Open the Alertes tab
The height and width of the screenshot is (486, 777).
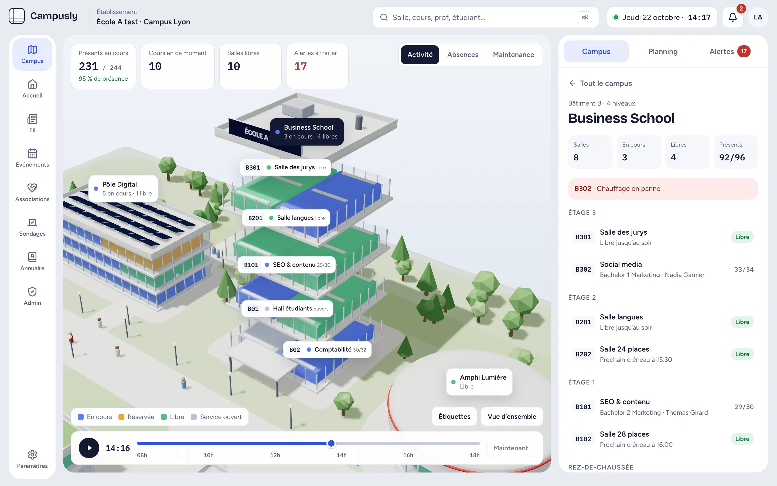point(730,51)
